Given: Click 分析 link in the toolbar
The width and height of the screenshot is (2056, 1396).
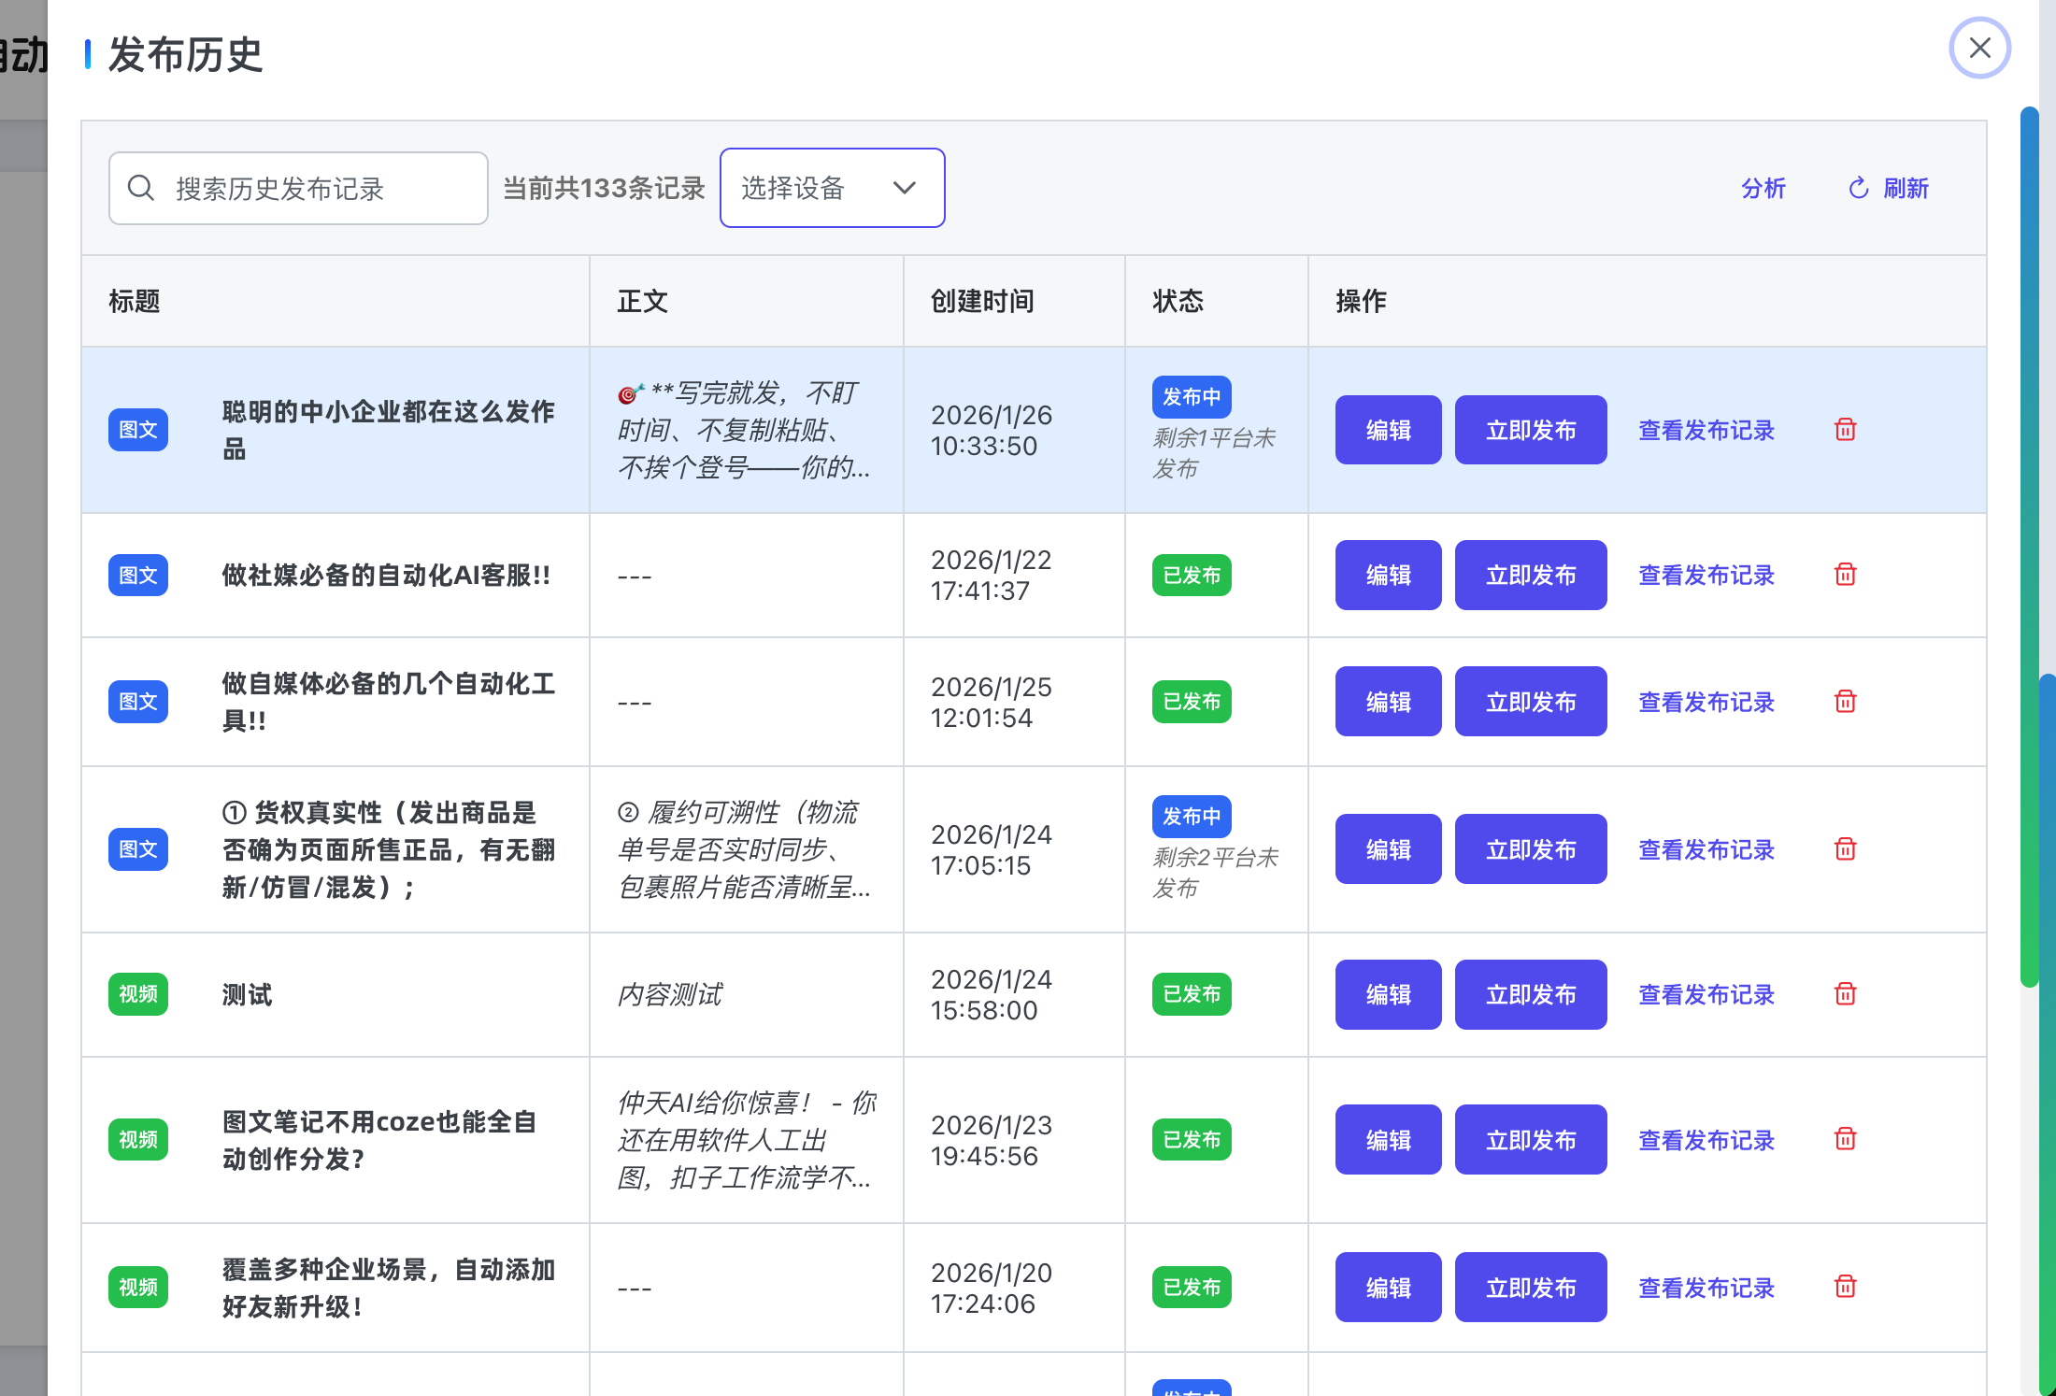Looking at the screenshot, I should (x=1763, y=189).
